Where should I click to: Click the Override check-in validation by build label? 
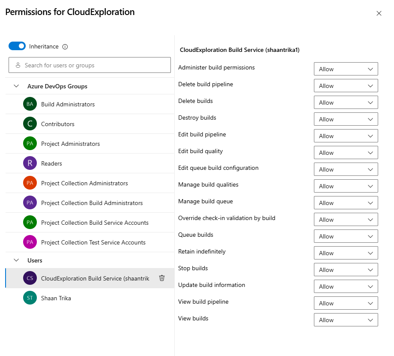pyautogui.click(x=227, y=218)
